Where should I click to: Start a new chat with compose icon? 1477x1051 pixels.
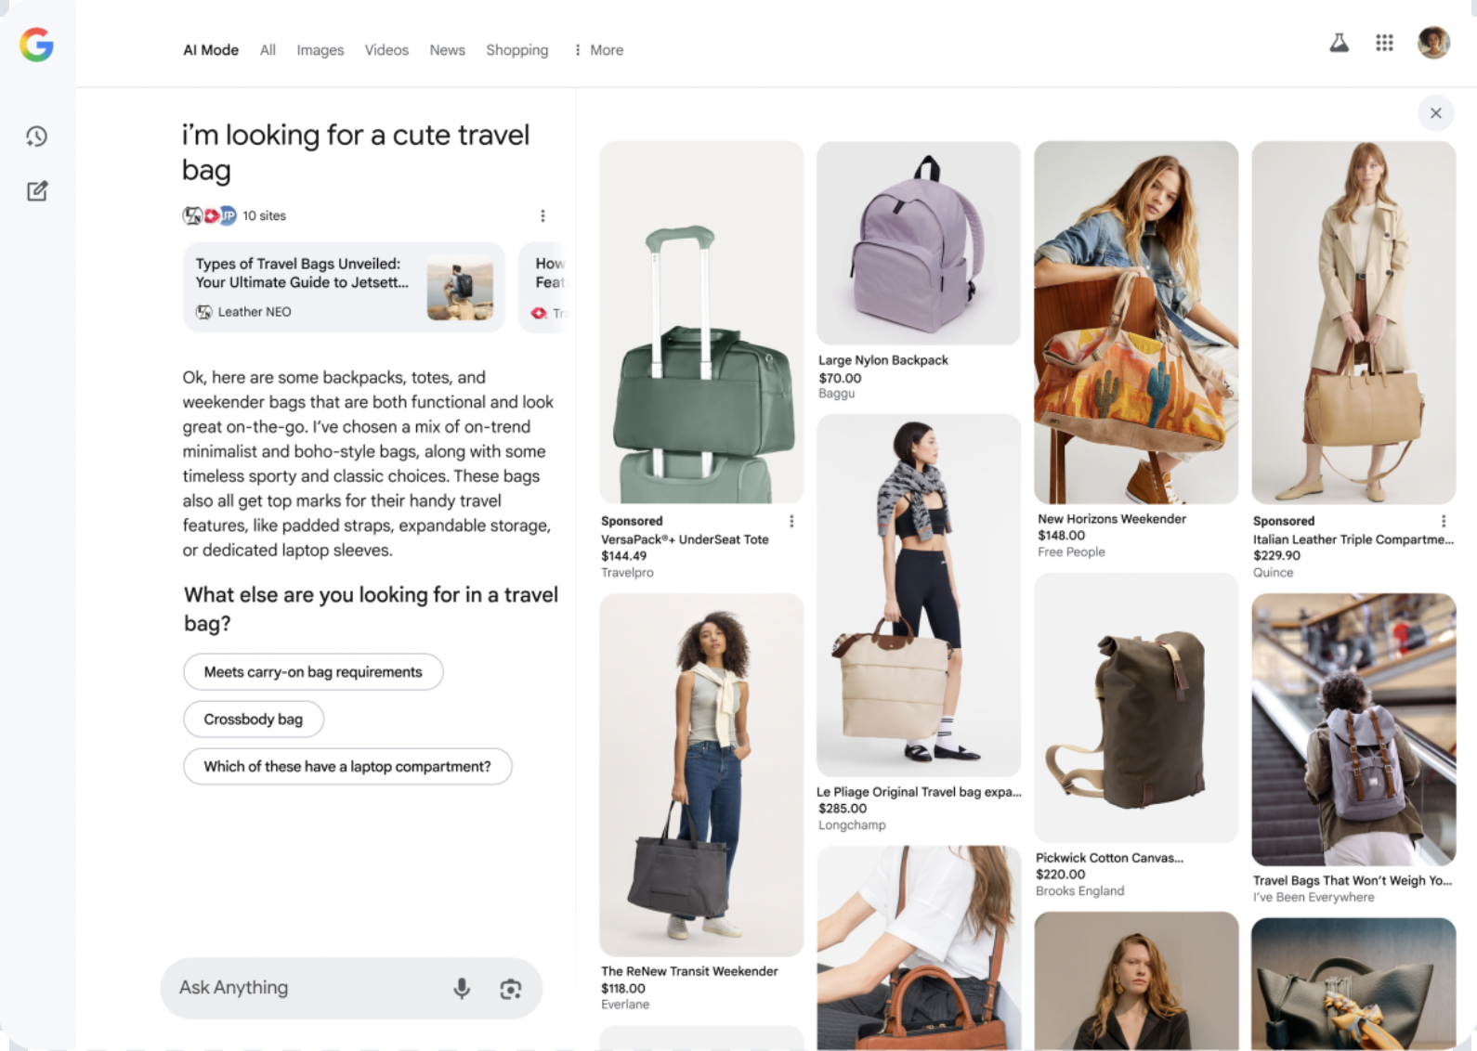pyautogui.click(x=36, y=191)
